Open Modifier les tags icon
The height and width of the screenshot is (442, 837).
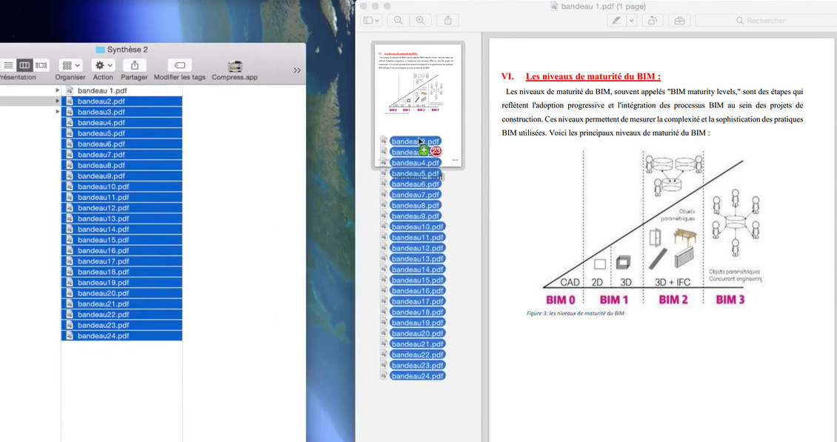(x=179, y=65)
